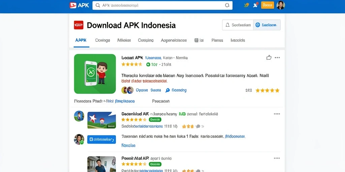Click green pill badge under Dadenhlod AR stars
The image size is (345, 172).
[x=155, y=120]
